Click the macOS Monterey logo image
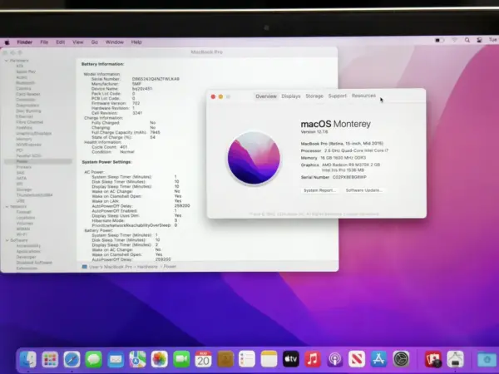This screenshot has height=374, width=499. 254,158
